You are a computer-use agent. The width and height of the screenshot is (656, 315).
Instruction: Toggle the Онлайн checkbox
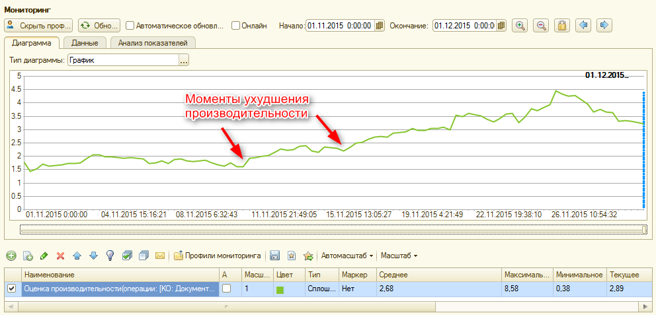(236, 26)
